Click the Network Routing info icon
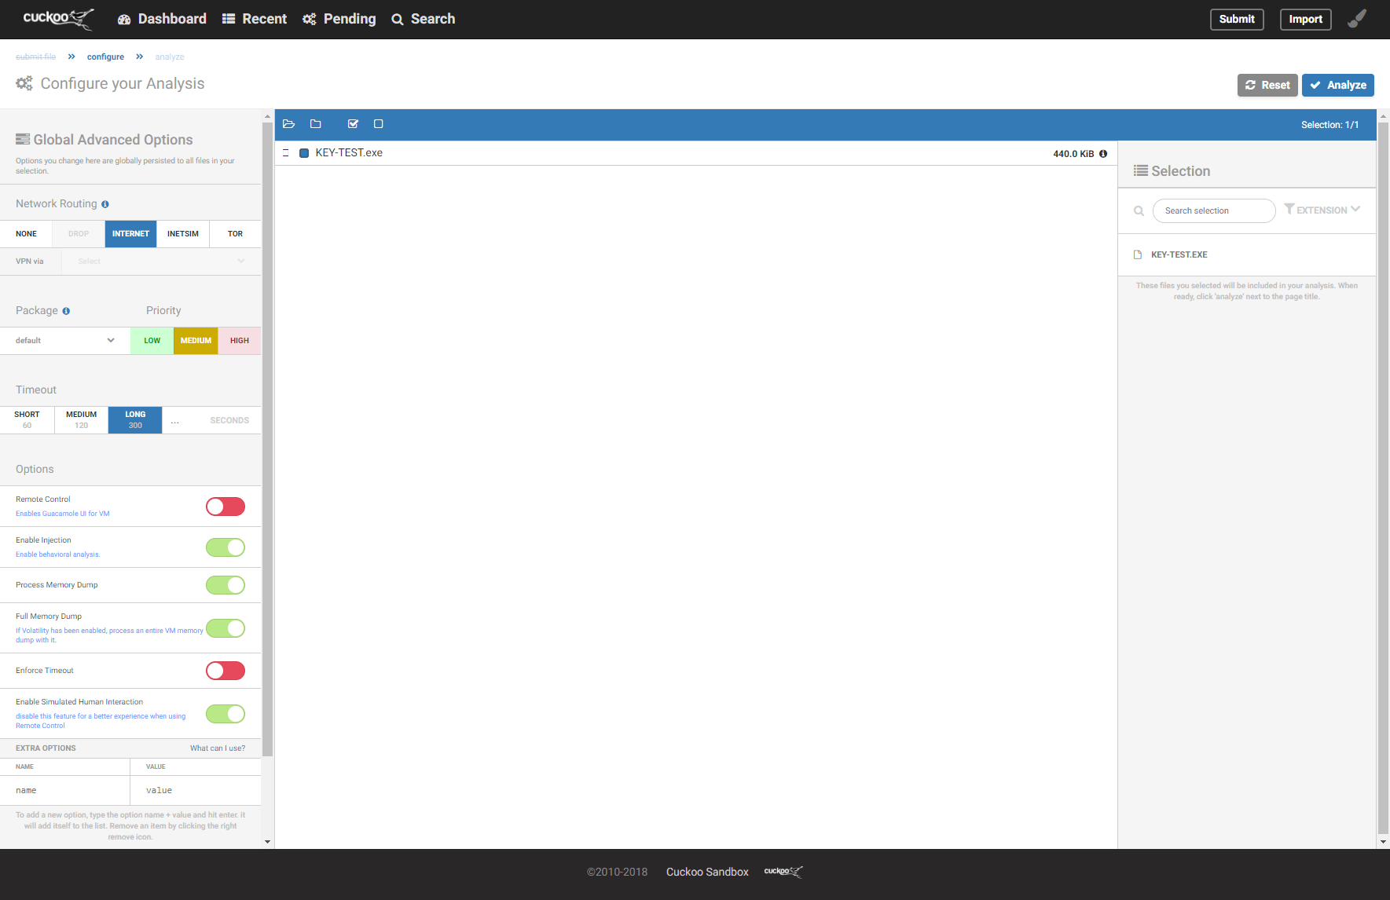This screenshot has width=1390, height=900. click(105, 204)
